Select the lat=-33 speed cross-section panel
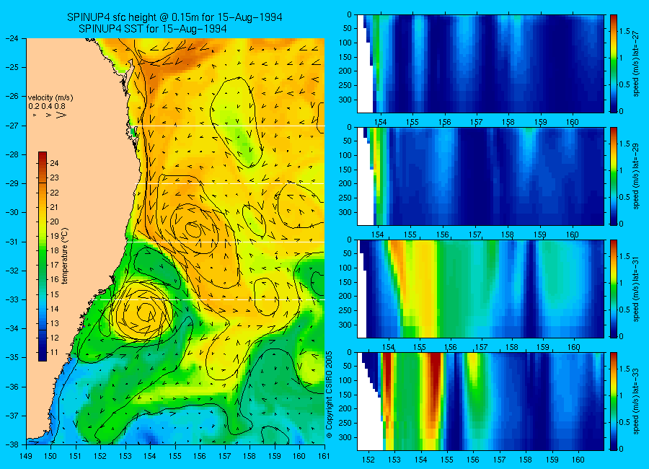Image resolution: width=649 pixels, height=469 pixels. click(x=480, y=401)
